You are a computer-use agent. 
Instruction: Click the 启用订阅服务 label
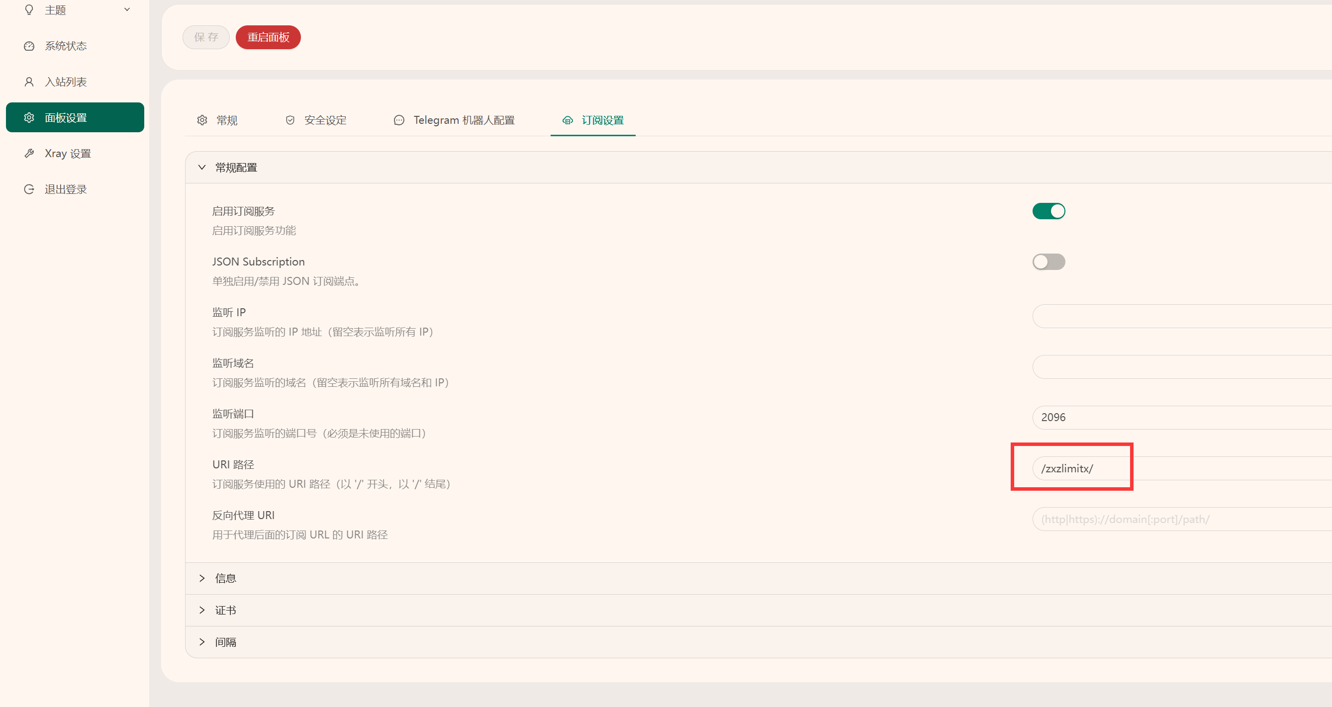tap(244, 211)
